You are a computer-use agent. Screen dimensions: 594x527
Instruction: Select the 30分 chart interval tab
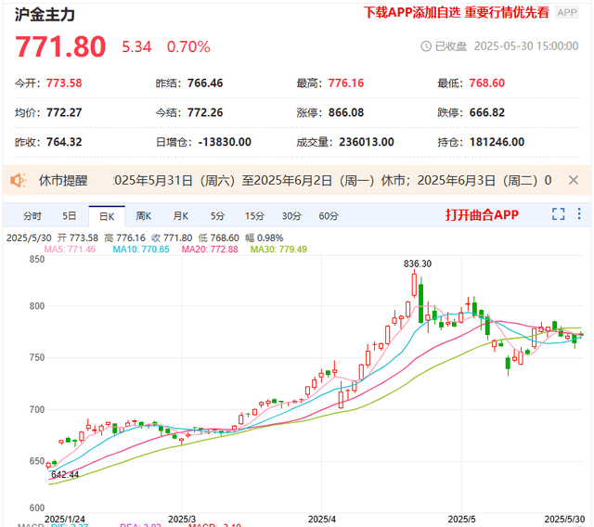pyautogui.click(x=291, y=216)
